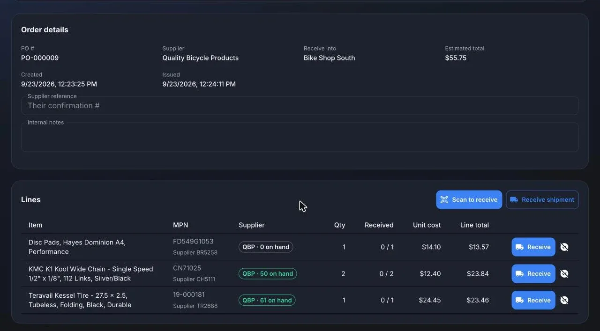Screen dimensions: 600x331
Task: Click the 'QBP · 0 on hand' badge
Action: coord(266,247)
